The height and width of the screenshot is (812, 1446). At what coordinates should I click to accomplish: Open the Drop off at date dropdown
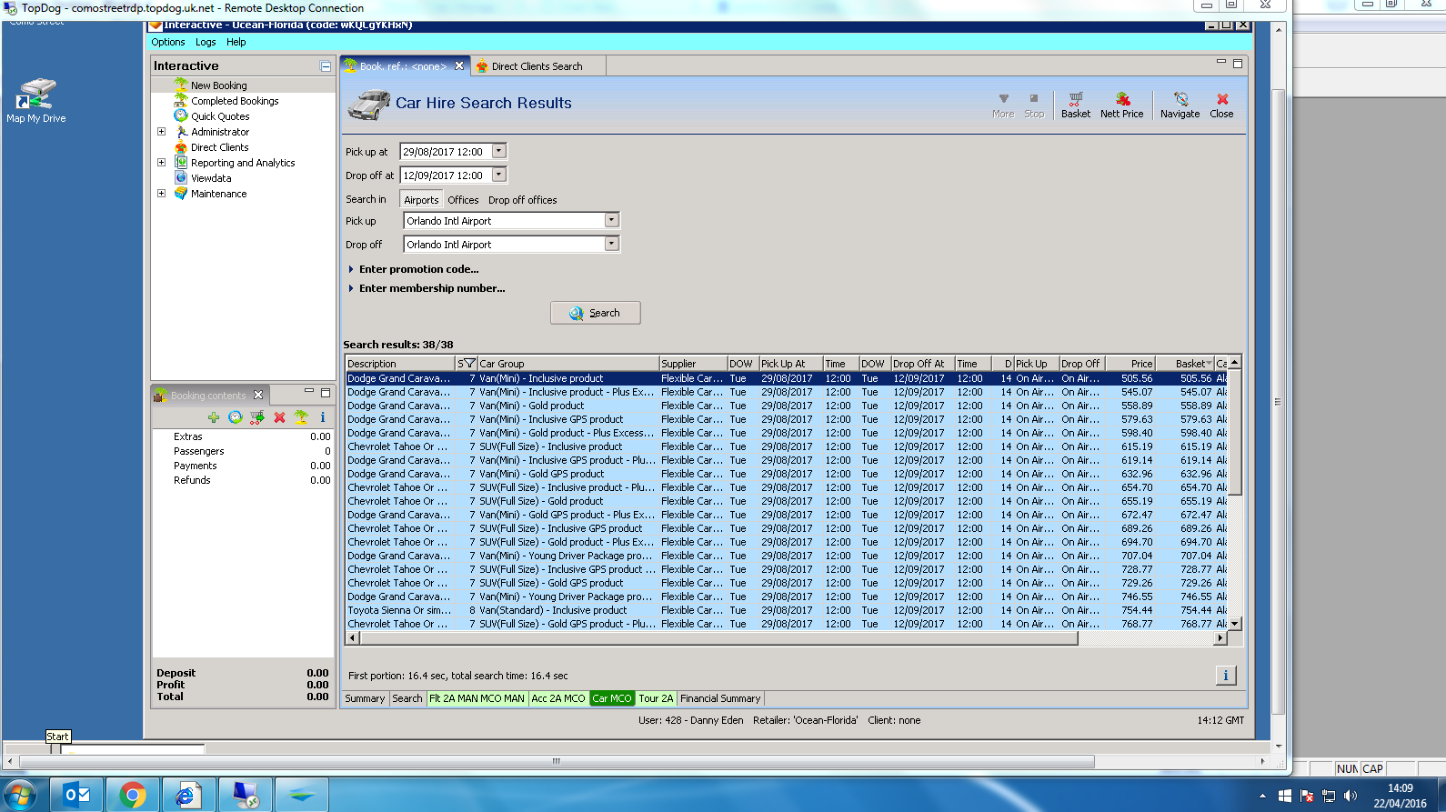pyautogui.click(x=498, y=175)
